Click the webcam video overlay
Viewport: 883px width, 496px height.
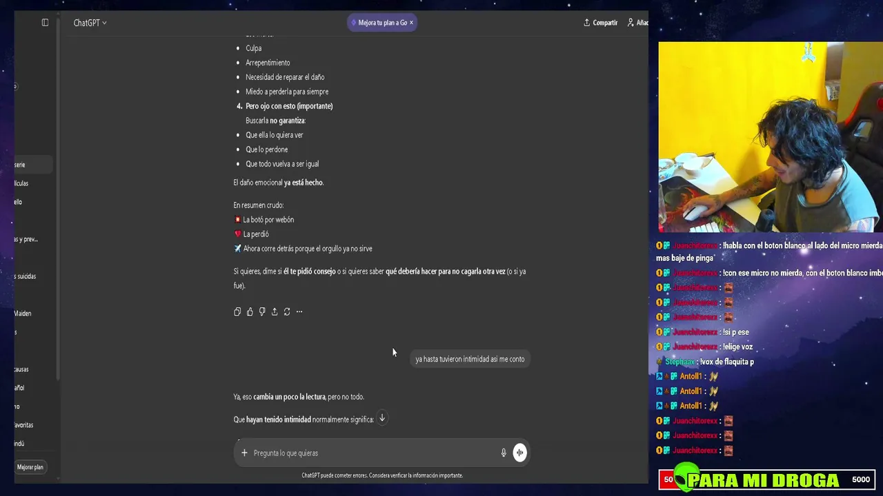(770, 136)
